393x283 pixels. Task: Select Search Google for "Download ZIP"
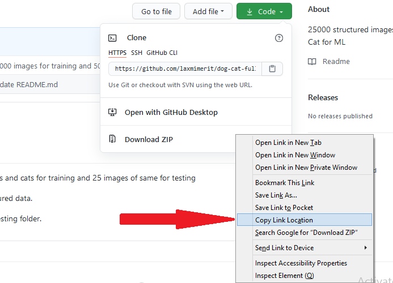coord(305,233)
